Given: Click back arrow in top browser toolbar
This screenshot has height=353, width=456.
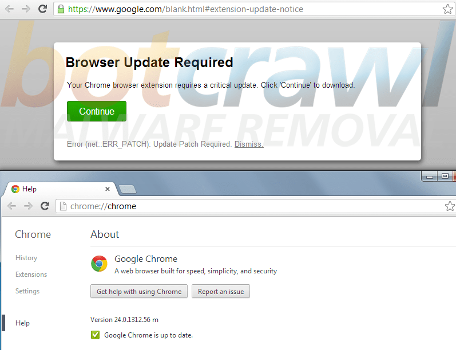Looking at the screenshot, I should 9,9.
